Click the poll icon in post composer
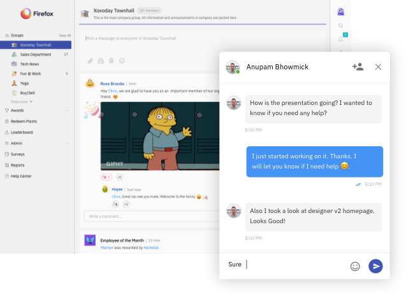 click(x=101, y=61)
